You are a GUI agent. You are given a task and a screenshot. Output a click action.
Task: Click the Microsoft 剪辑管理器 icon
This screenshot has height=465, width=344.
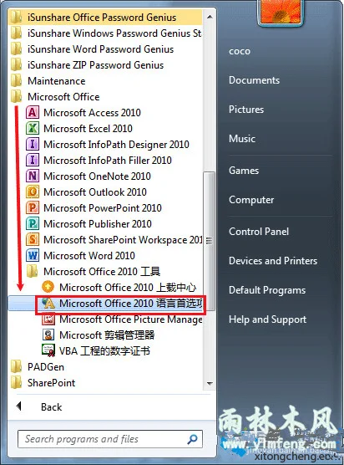pos(48,335)
